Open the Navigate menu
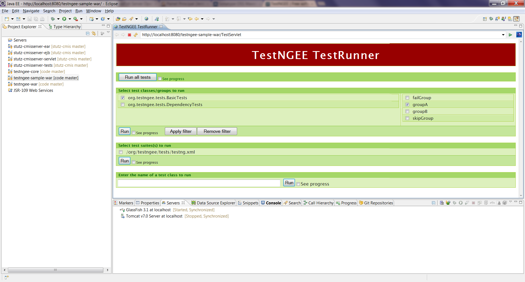Screen dimensions: 525x282 pyautogui.click(x=31, y=11)
